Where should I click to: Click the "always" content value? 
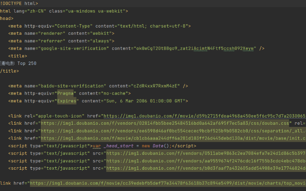tap(101, 41)
